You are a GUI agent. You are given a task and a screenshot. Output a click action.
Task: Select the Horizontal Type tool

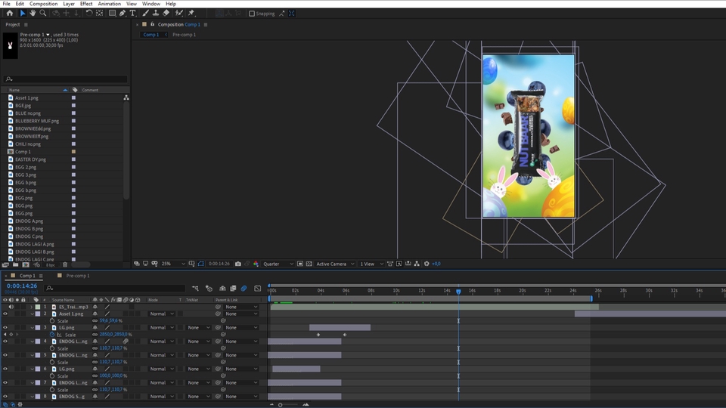tap(133, 13)
